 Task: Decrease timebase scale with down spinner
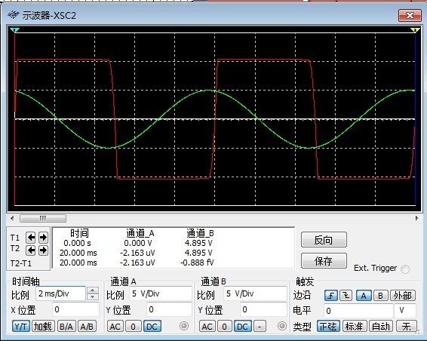pyautogui.click(x=93, y=297)
